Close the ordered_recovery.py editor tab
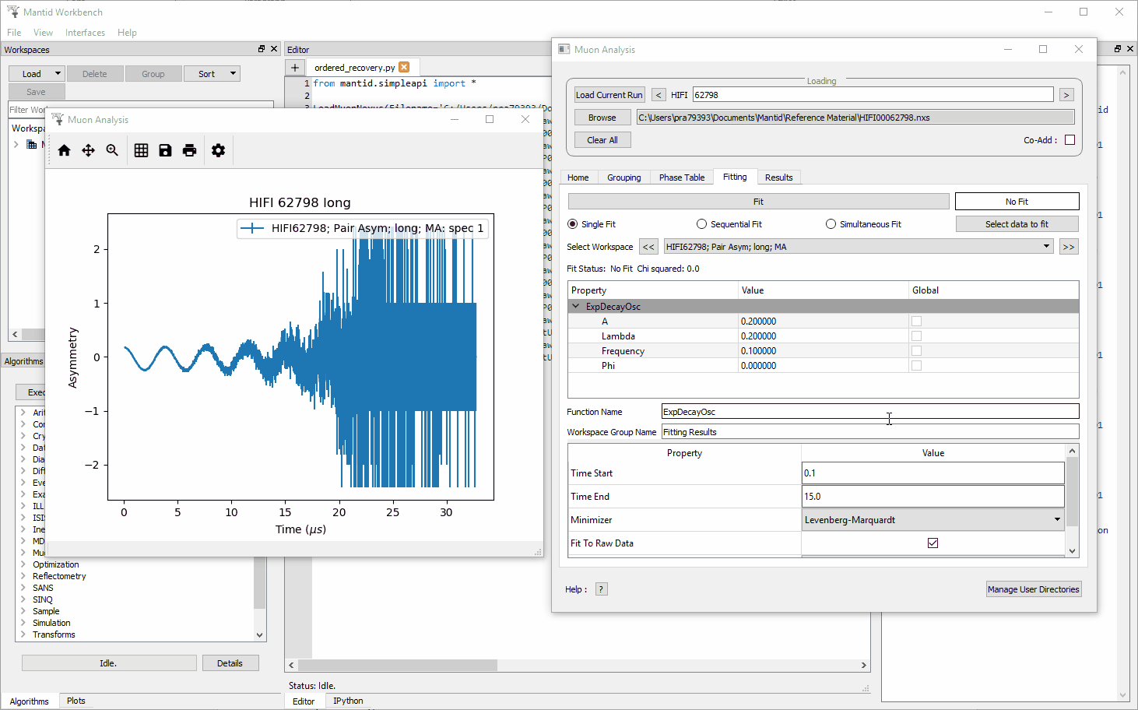This screenshot has width=1138, height=710. (404, 68)
